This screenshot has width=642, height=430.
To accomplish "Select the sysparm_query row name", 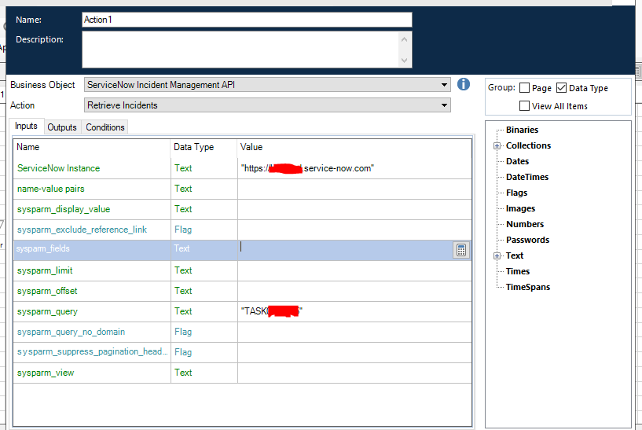I will [47, 311].
